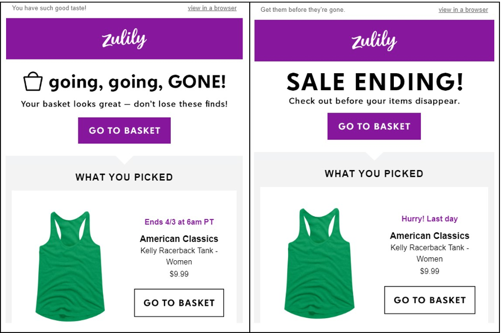This screenshot has width=502, height=333.
Task: Open view in a browser link on the left
Action: click(212, 8)
